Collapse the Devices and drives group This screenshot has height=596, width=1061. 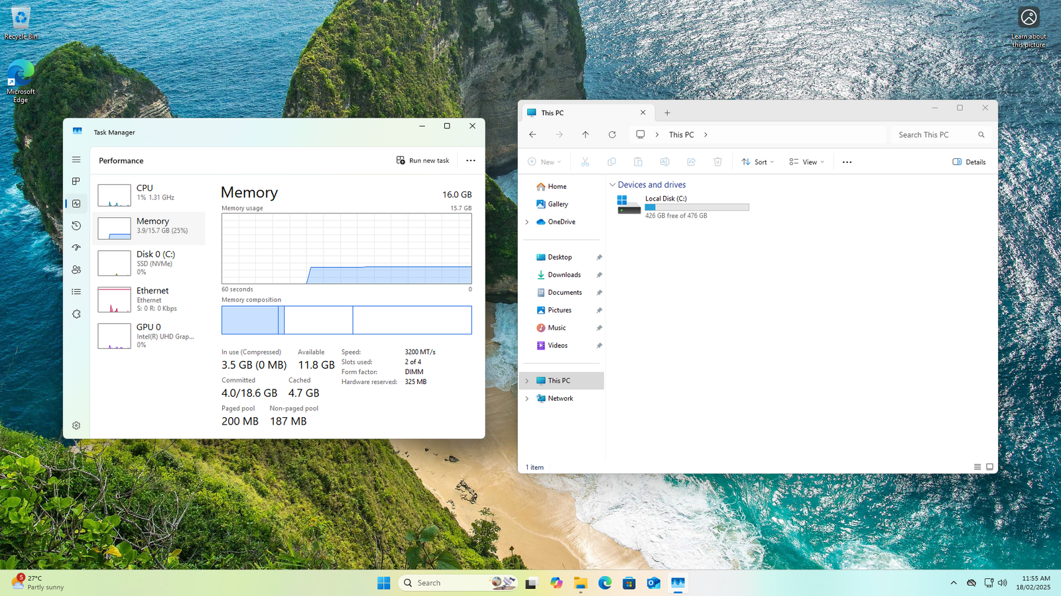[x=612, y=185]
